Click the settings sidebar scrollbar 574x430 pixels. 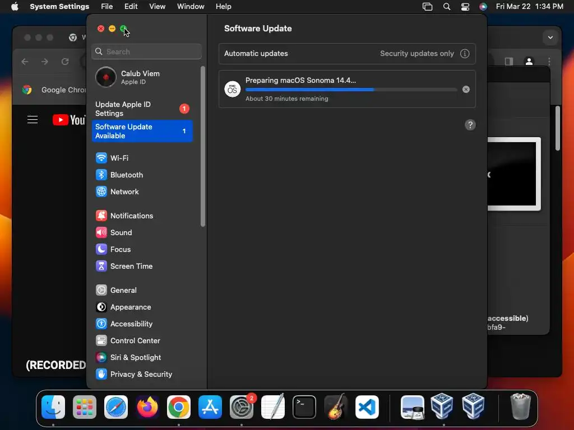tap(203, 146)
